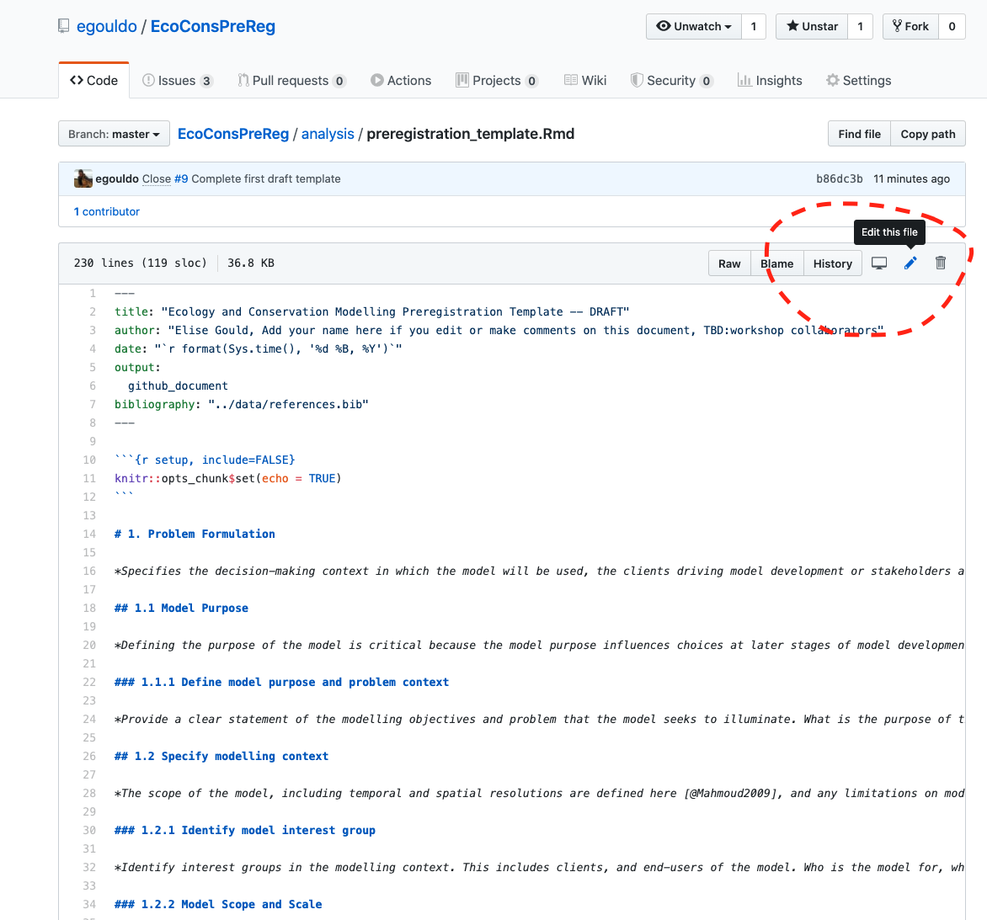The height and width of the screenshot is (920, 987).
Task: Open the analysis folder breadcrumb
Action: [x=328, y=134]
